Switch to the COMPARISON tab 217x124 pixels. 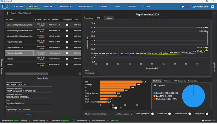coord(65,7)
